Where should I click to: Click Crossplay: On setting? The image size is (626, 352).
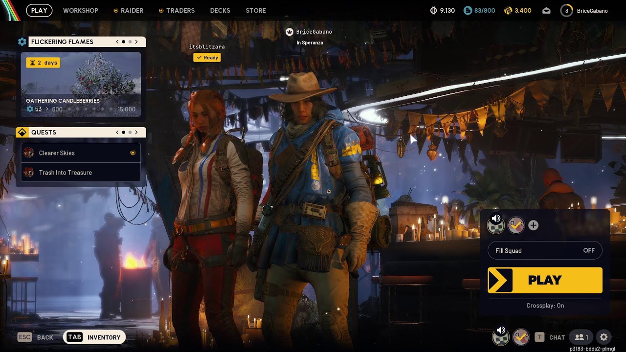click(545, 306)
